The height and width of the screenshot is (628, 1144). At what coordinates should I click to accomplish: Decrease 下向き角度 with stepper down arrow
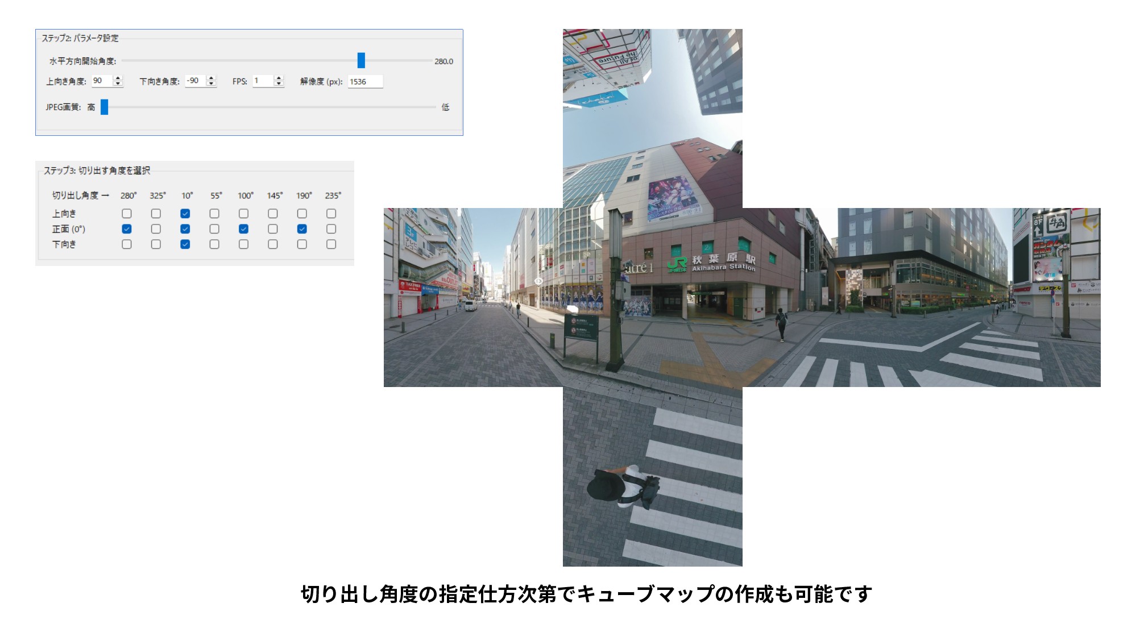(x=212, y=84)
